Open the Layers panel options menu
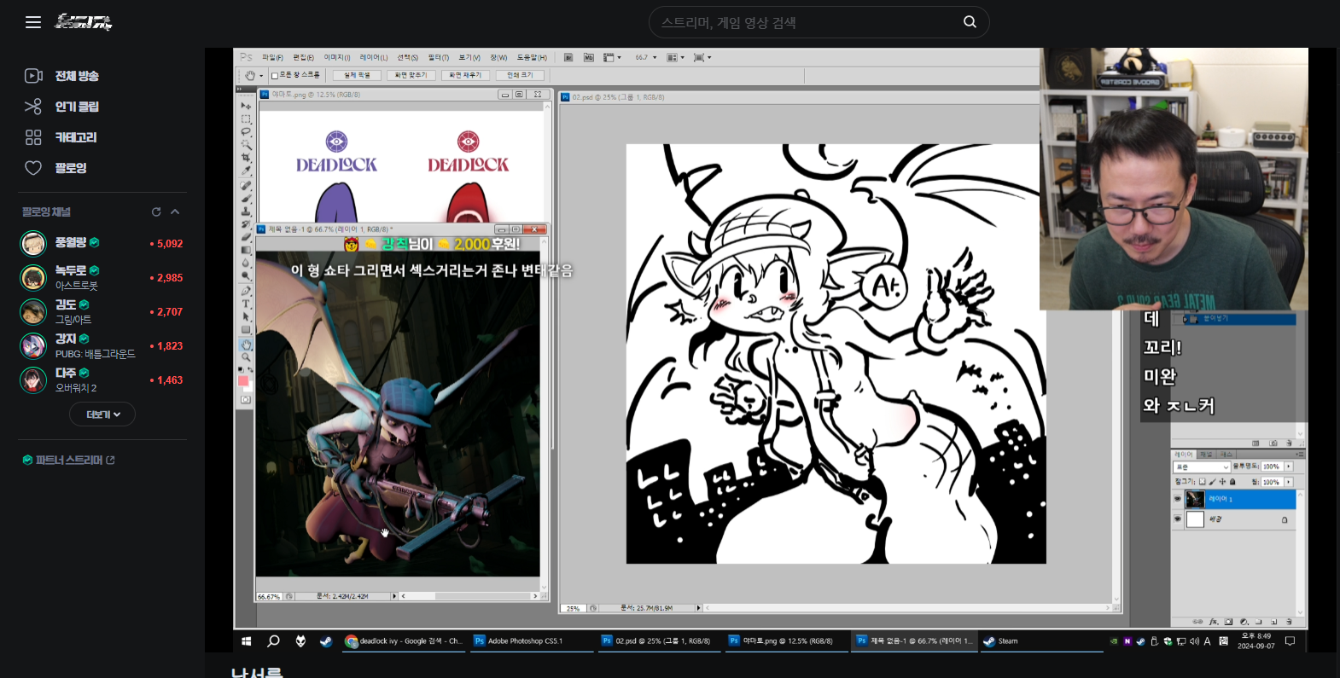1340x678 pixels. coord(1299,454)
